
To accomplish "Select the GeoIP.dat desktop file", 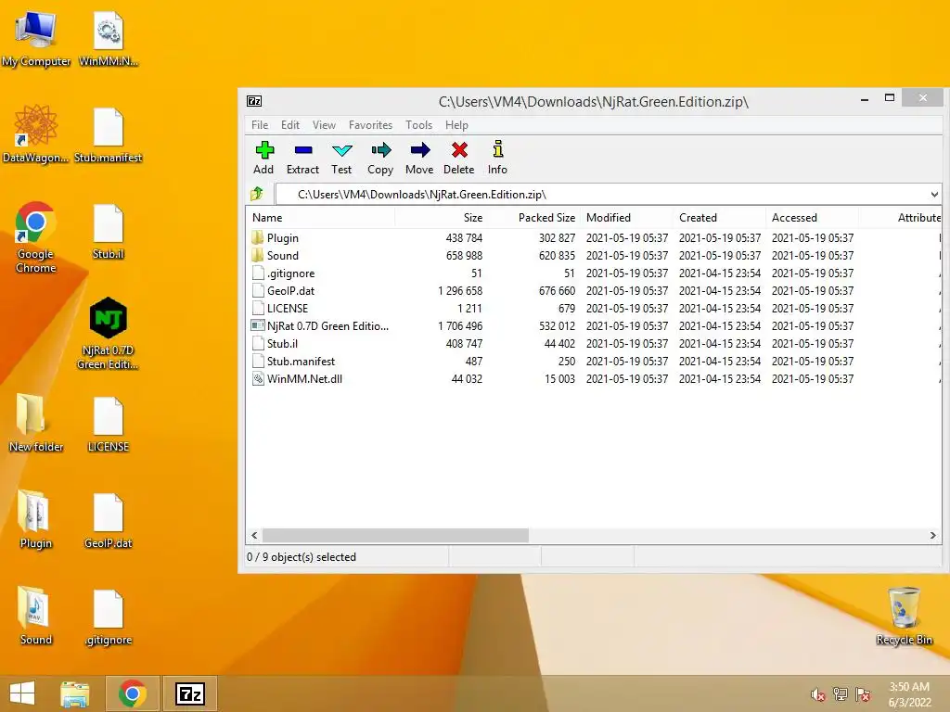I will click(109, 521).
